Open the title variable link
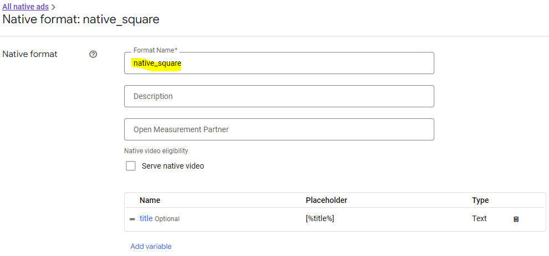Image resolution: width=549 pixels, height=256 pixels. point(146,218)
